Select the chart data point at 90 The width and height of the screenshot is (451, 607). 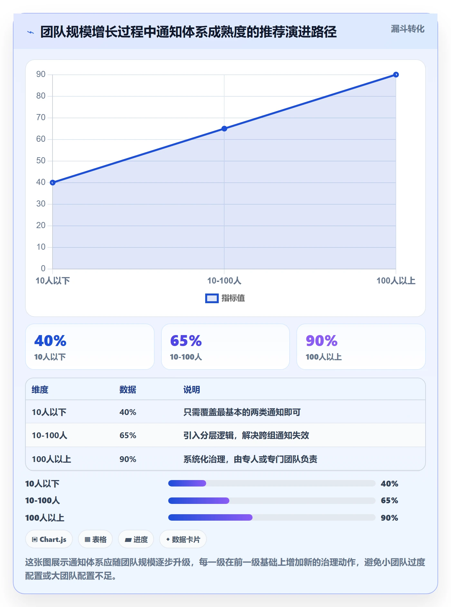[396, 75]
